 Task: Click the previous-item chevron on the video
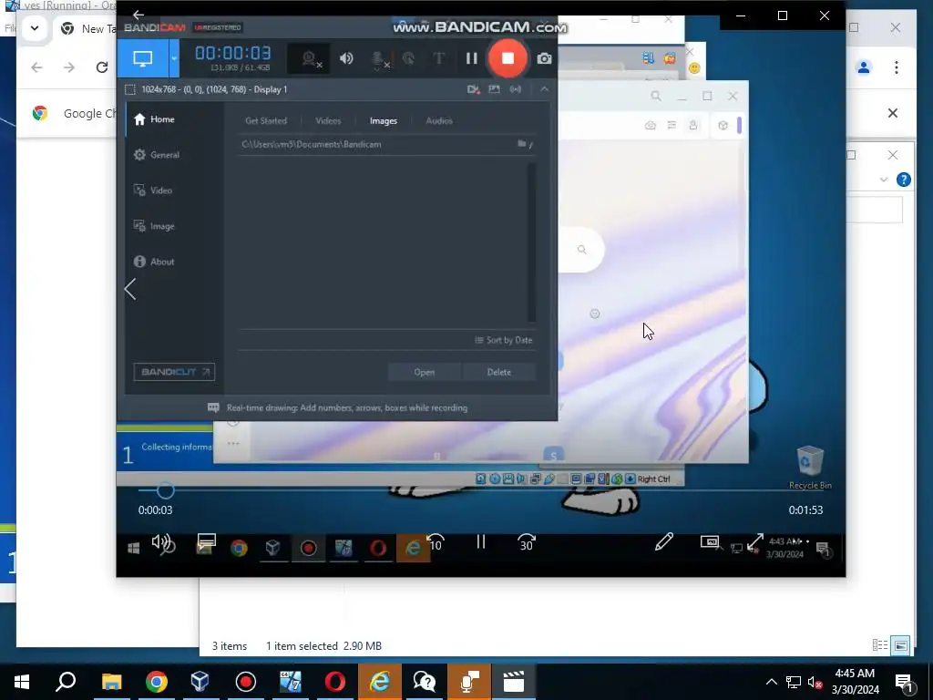pos(130,289)
